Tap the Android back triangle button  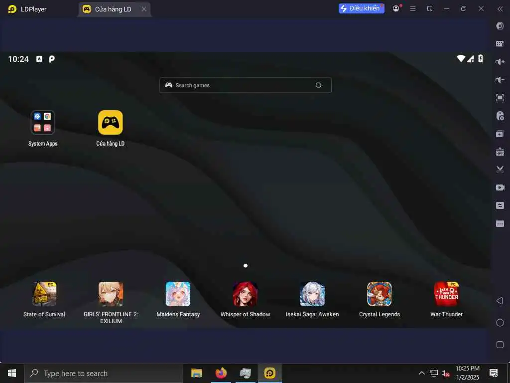pos(500,301)
